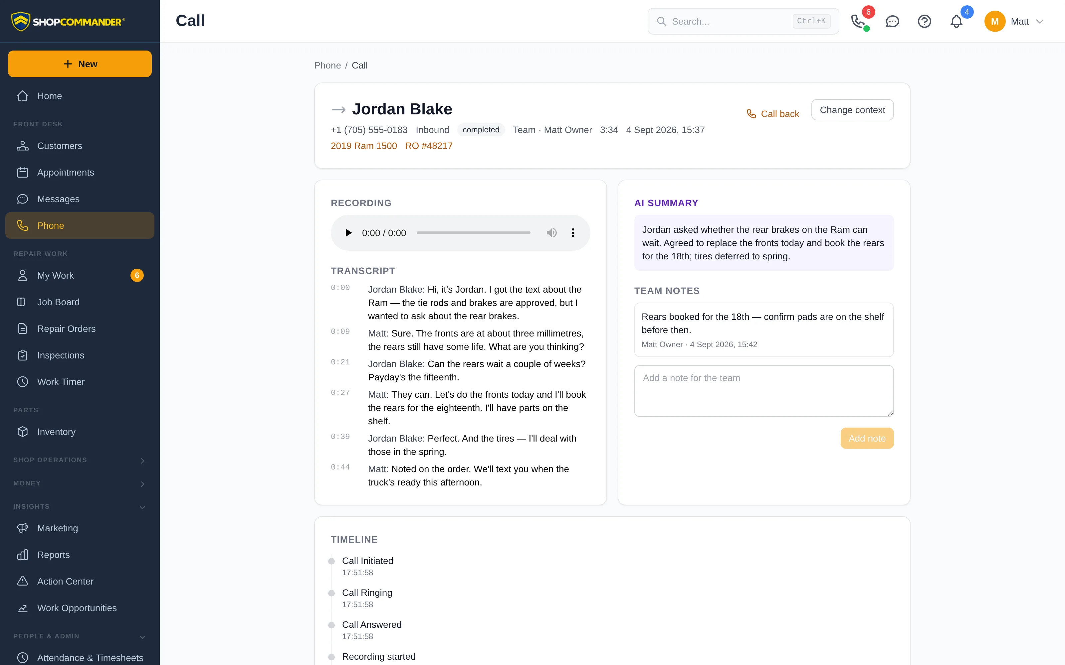Open My Work list
This screenshot has height=665, width=1065.
click(x=80, y=275)
